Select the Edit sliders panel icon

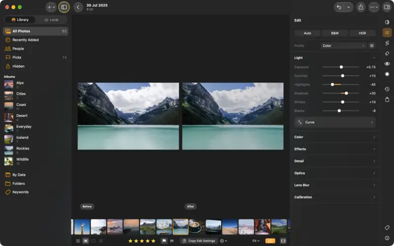pyautogui.click(x=387, y=32)
